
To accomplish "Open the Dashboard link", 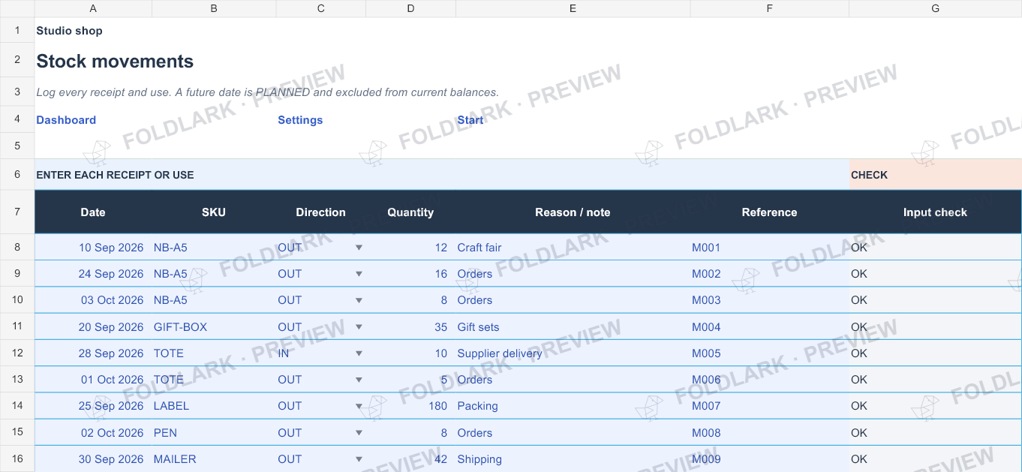I will [66, 120].
